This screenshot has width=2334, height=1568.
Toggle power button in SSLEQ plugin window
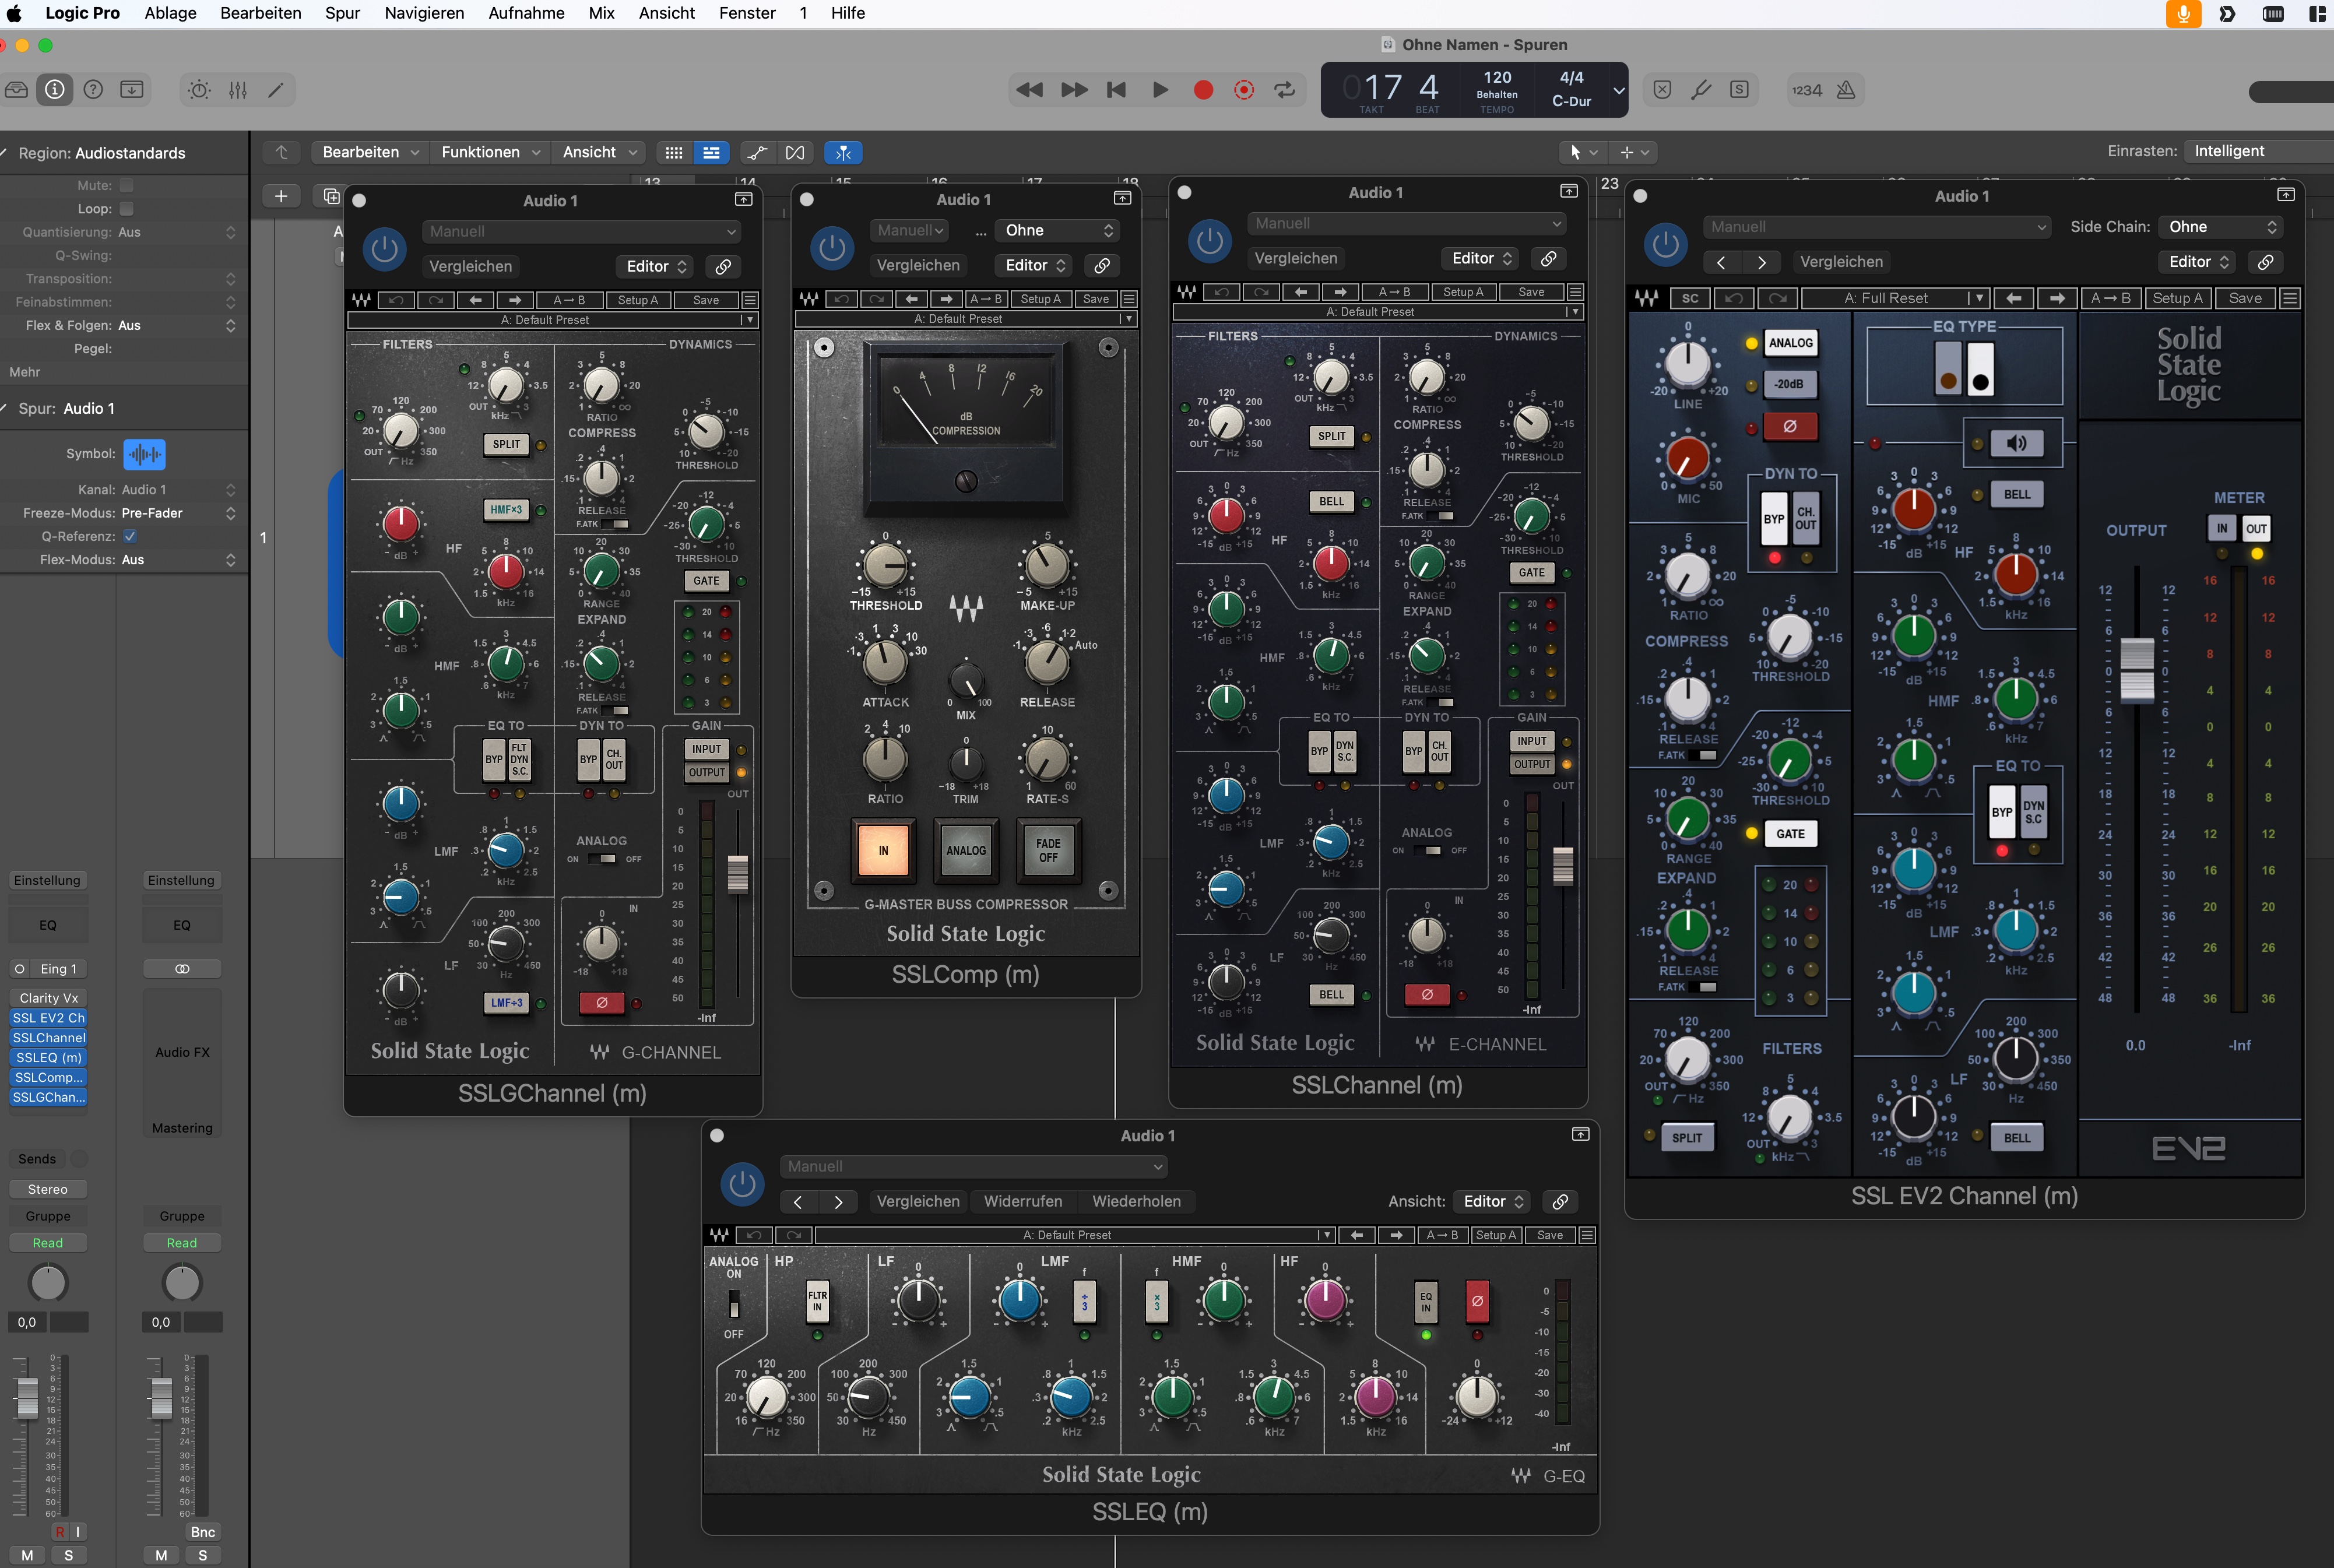[742, 1184]
